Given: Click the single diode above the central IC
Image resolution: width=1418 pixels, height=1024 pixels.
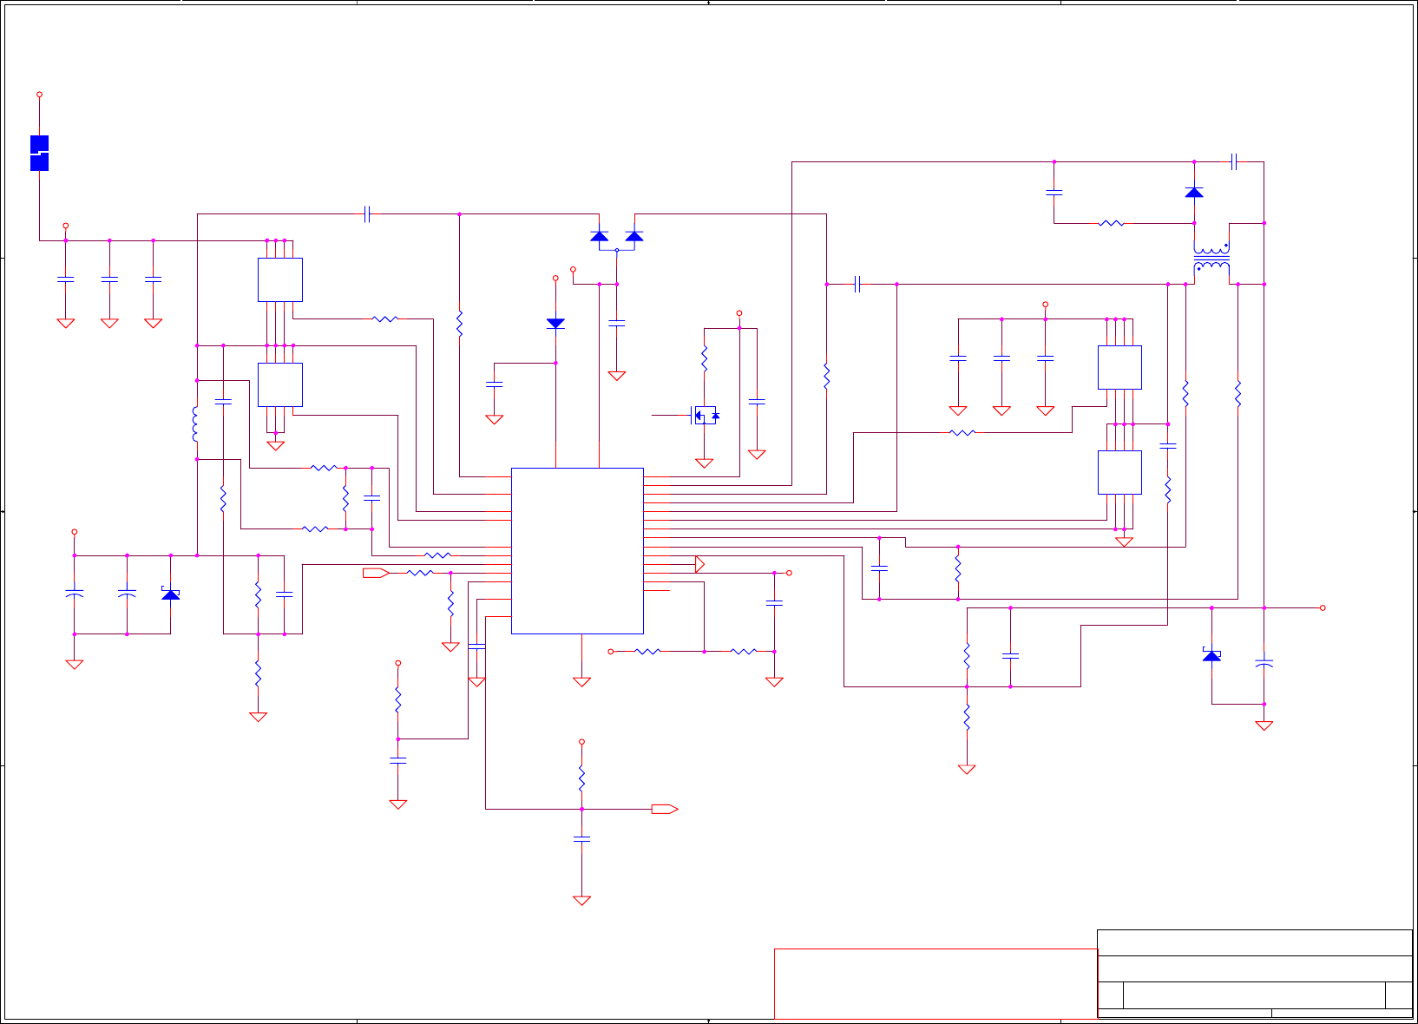Looking at the screenshot, I should tap(555, 323).
